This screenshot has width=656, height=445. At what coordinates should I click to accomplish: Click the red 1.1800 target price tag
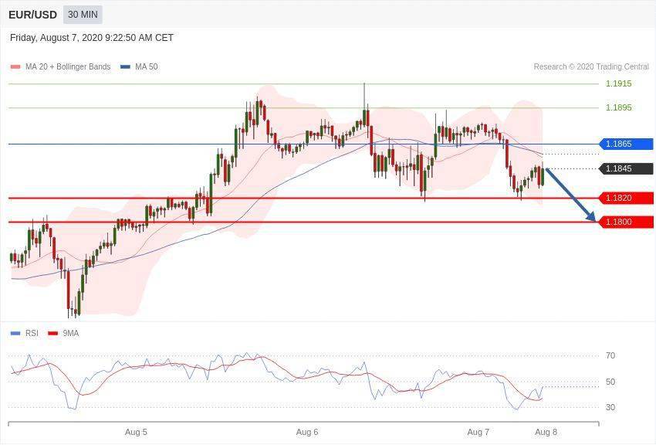point(626,222)
